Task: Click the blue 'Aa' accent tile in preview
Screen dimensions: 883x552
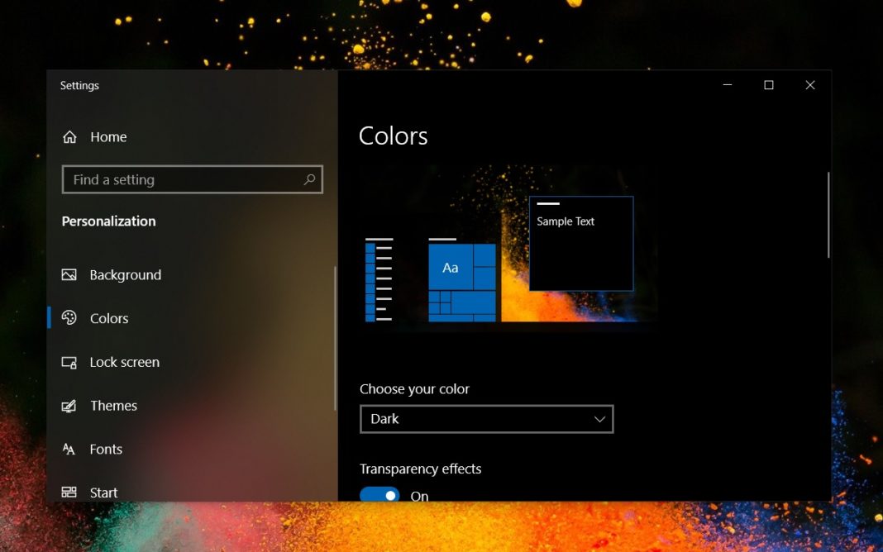Action: [x=451, y=267]
